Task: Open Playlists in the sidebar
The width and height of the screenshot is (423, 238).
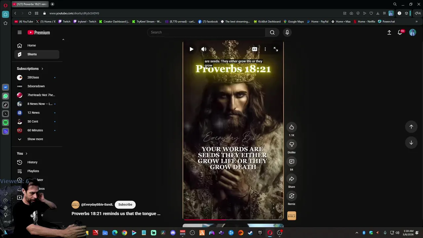Action: pyautogui.click(x=37, y=171)
